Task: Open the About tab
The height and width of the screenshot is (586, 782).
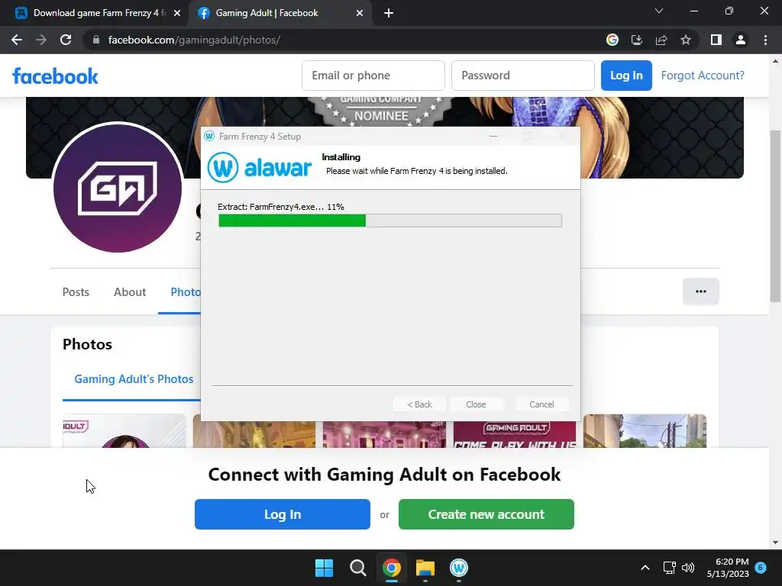Action: (x=130, y=292)
